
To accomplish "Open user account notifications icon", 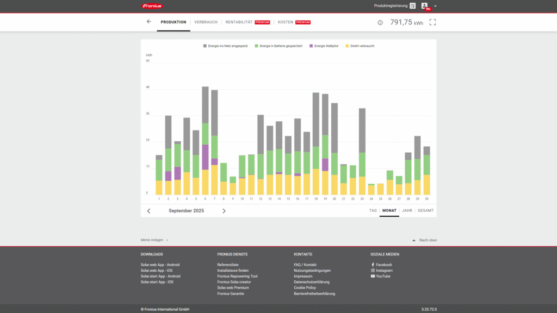I will point(425,6).
